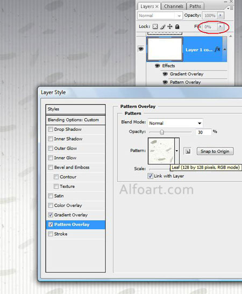This screenshot has width=242, height=294.
Task: Select Styles in Layer Style list
Action: (x=75, y=109)
